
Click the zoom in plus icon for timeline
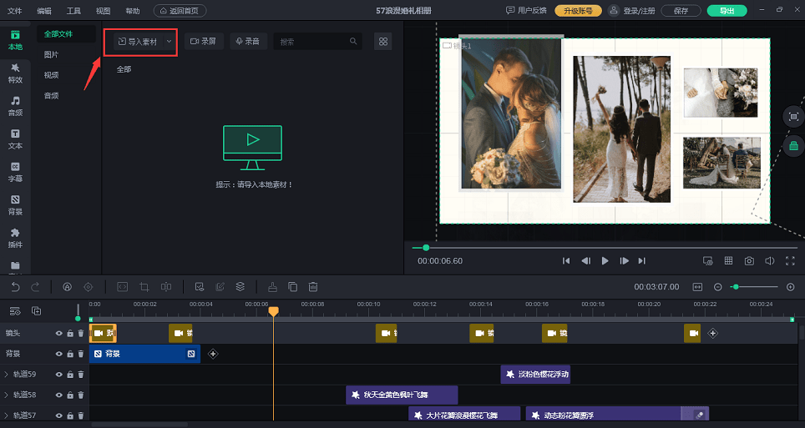(791, 287)
